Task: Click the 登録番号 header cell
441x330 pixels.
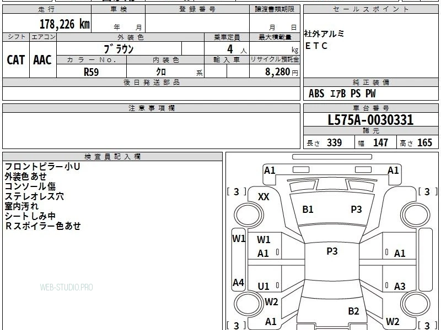Action: (197, 9)
